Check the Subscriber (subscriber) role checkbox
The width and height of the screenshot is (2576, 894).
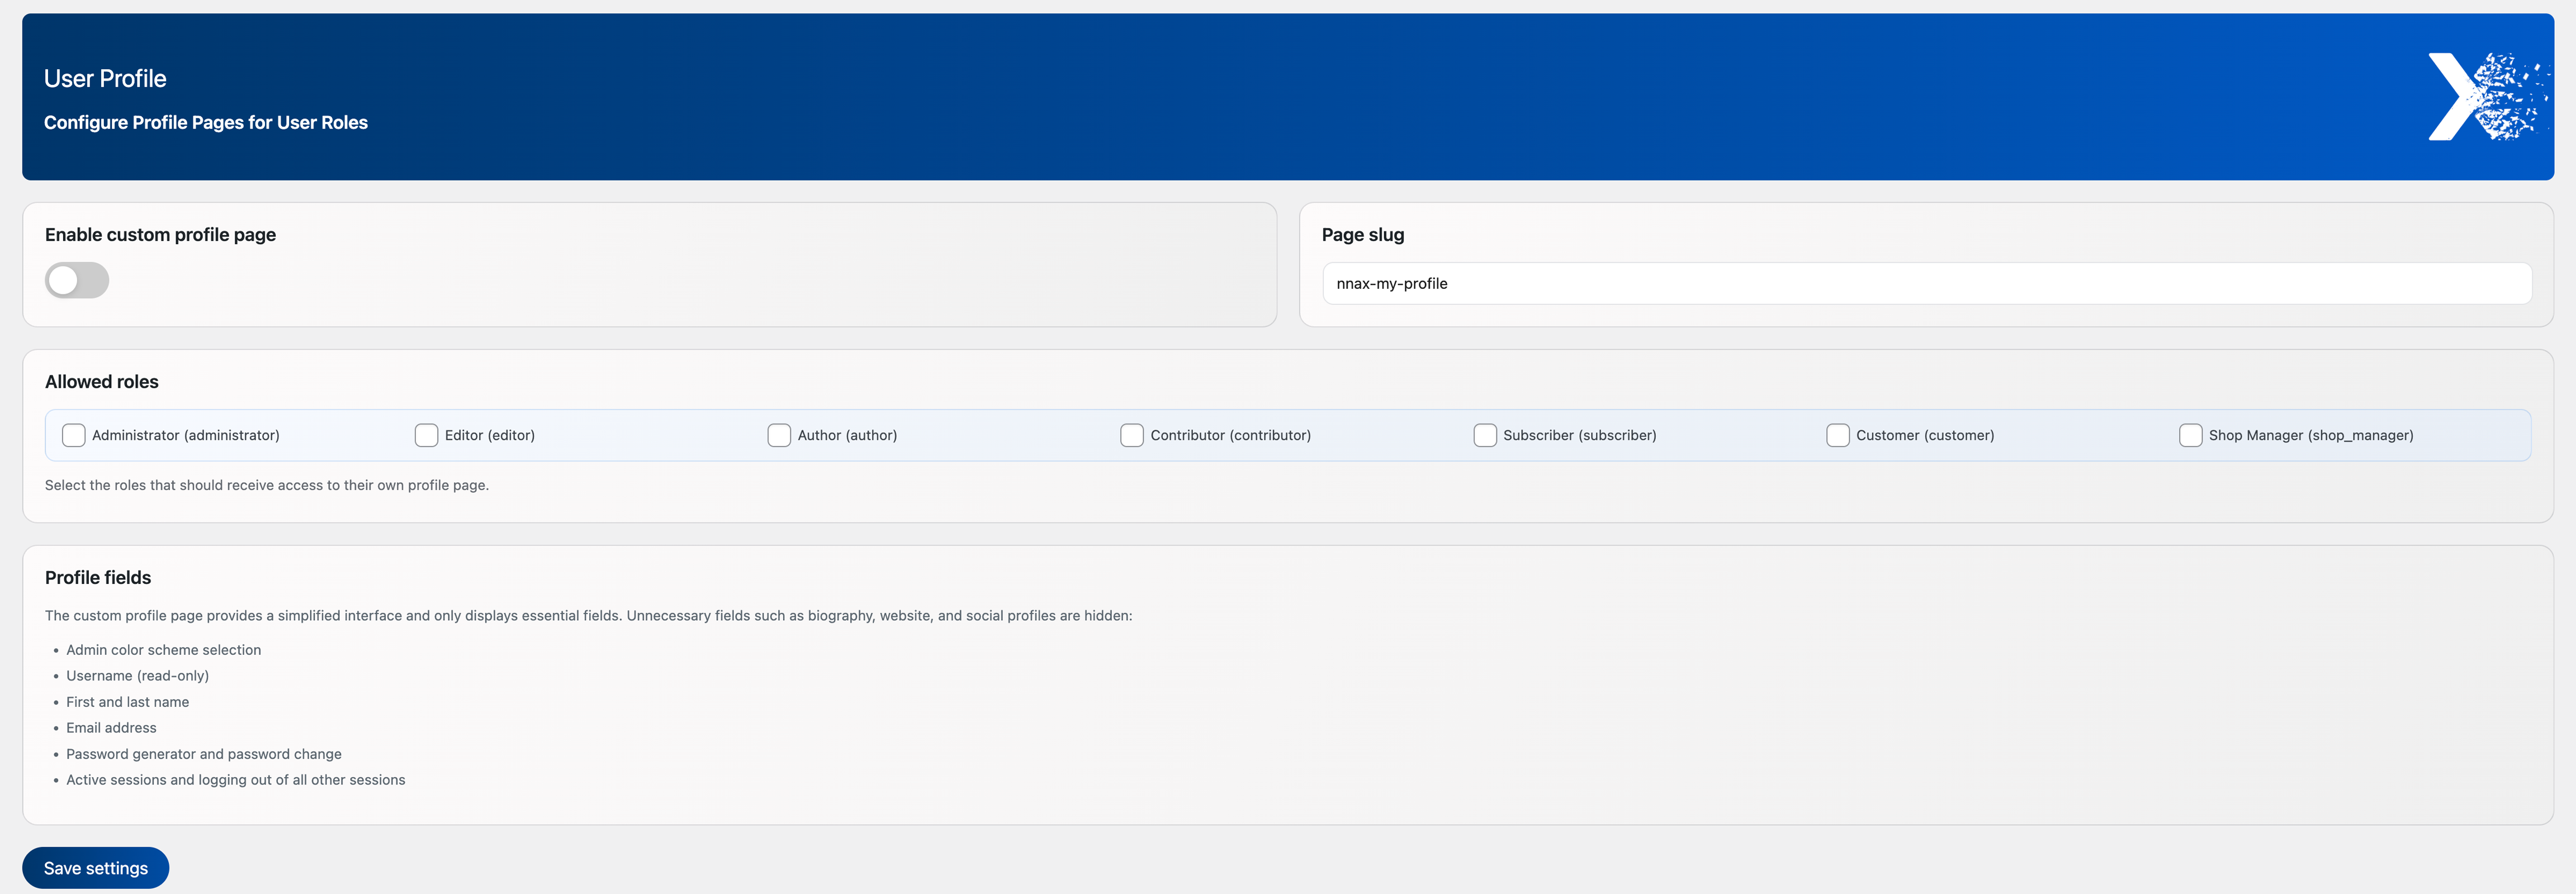click(1485, 435)
